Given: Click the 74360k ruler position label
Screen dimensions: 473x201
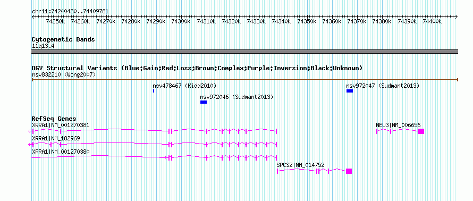Looking at the screenshot, I should (x=332, y=21).
